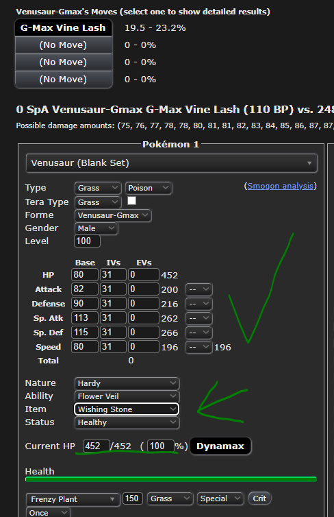Image resolution: width=334 pixels, height=517 pixels.
Task: Open the second Type dropdown showing Poison
Action: pyautogui.click(x=148, y=188)
